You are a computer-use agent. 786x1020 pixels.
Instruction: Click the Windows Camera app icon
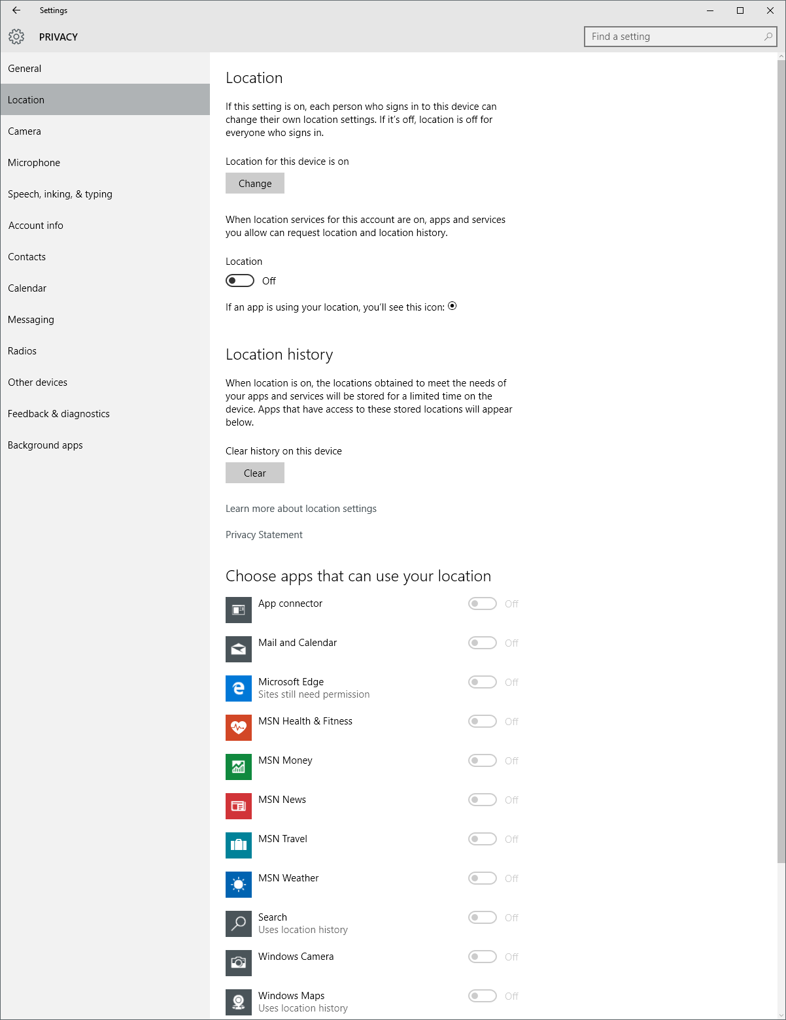pyautogui.click(x=239, y=963)
